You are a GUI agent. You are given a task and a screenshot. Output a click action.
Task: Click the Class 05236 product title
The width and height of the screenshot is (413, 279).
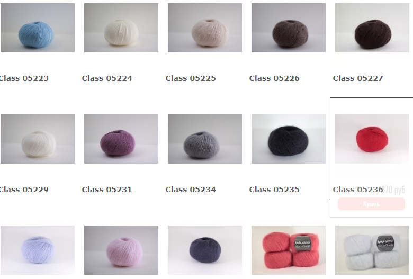tap(358, 190)
